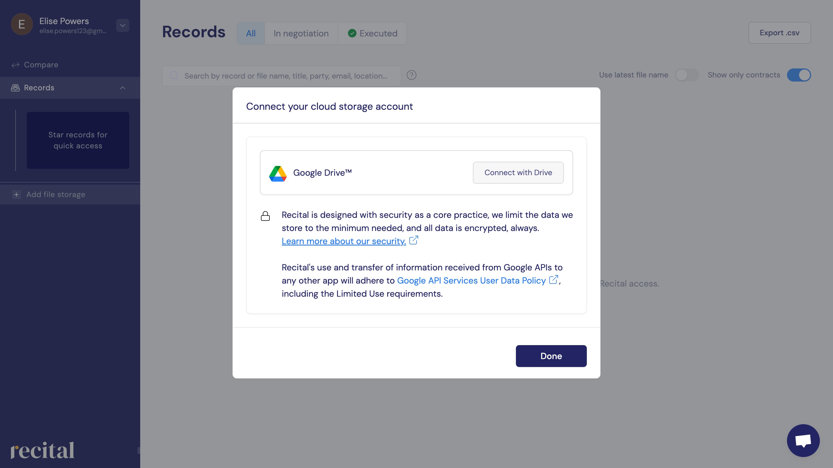Viewport: 833px width, 468px height.
Task: Switch to the Executed tab
Action: [372, 33]
